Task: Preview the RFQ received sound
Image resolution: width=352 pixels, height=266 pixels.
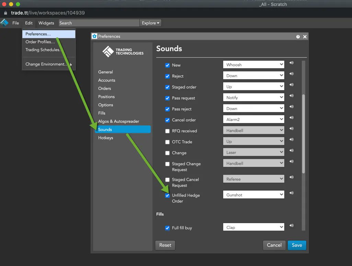Action: tap(292, 129)
